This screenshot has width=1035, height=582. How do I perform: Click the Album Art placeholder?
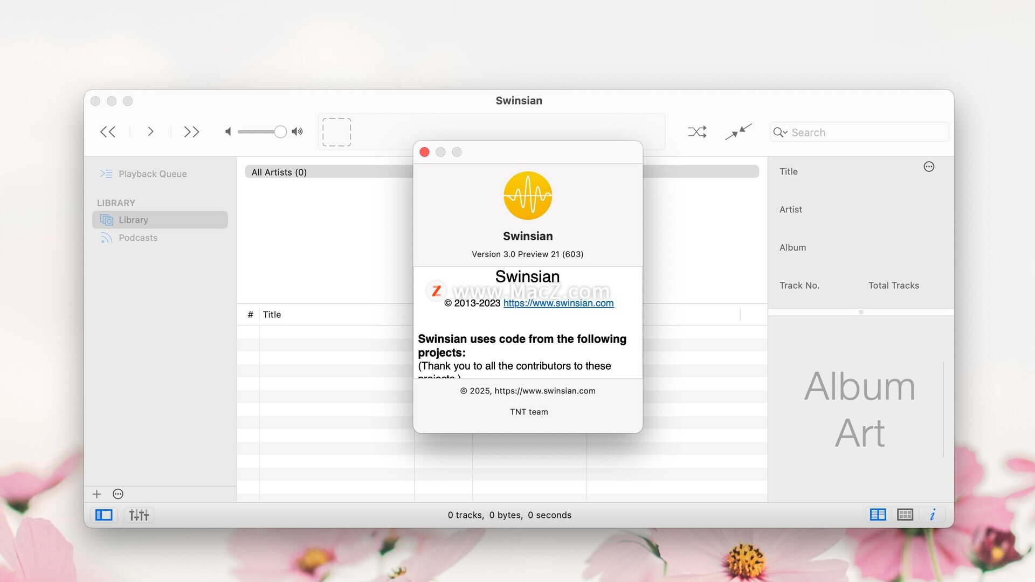[x=860, y=410]
